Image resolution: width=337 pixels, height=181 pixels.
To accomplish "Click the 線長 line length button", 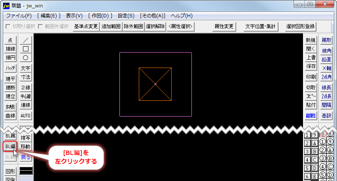I will pyautogui.click(x=326, y=88).
